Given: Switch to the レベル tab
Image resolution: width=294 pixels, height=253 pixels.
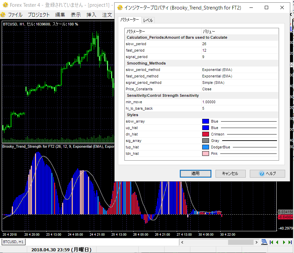Looking at the screenshot, I should (x=148, y=20).
